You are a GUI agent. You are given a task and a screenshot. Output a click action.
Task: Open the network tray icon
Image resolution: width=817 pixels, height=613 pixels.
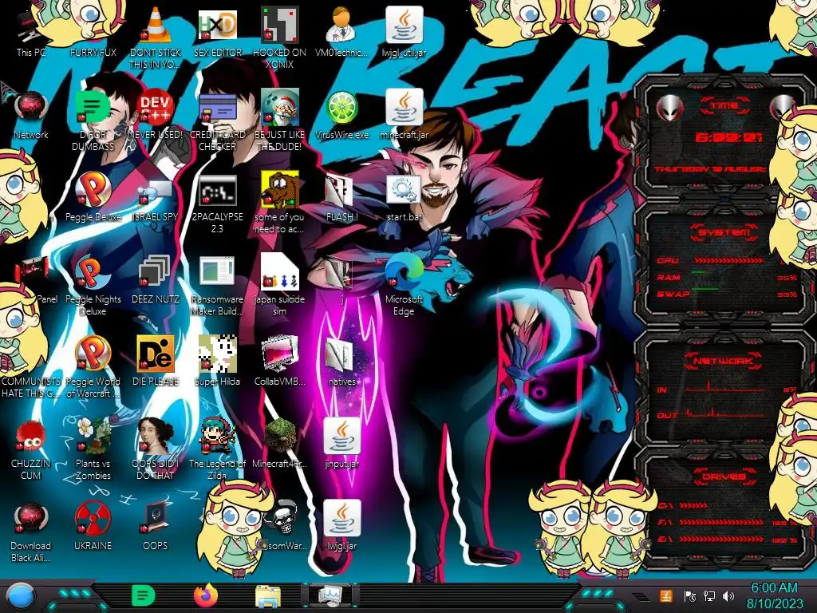point(709,595)
